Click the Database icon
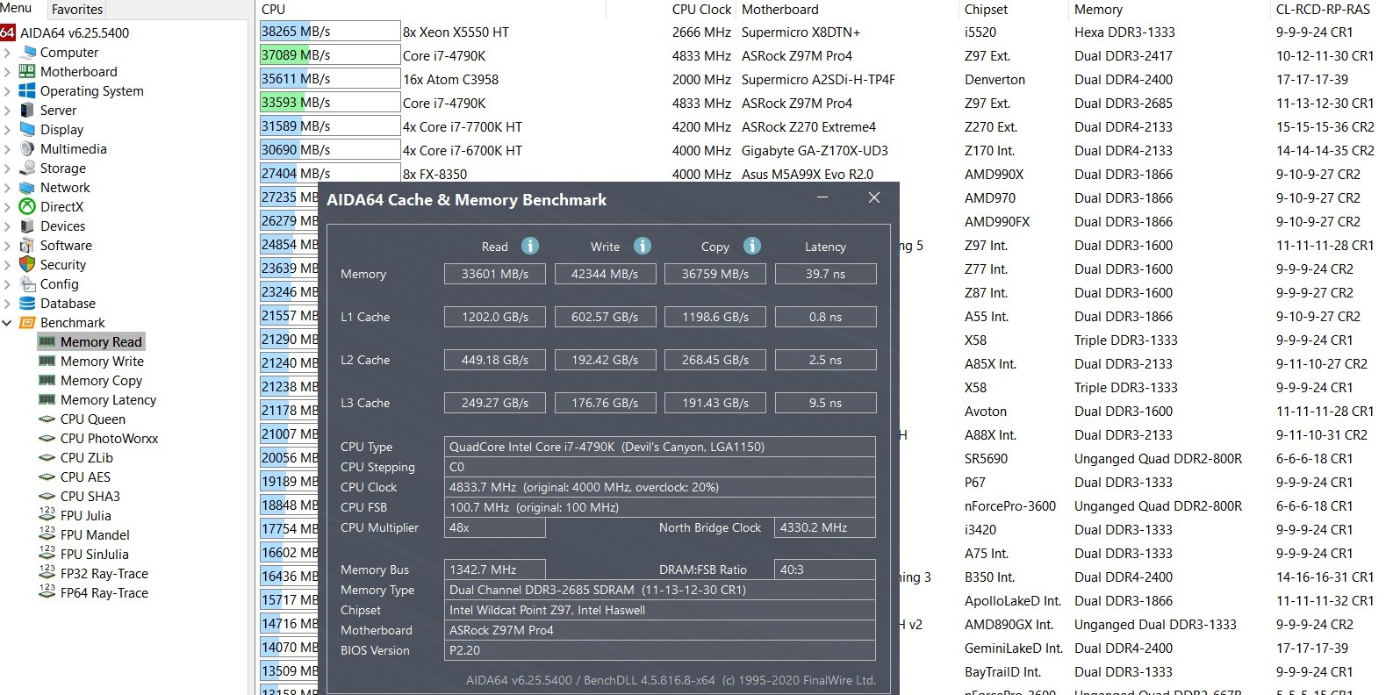This screenshot has width=1393, height=695. (28, 304)
